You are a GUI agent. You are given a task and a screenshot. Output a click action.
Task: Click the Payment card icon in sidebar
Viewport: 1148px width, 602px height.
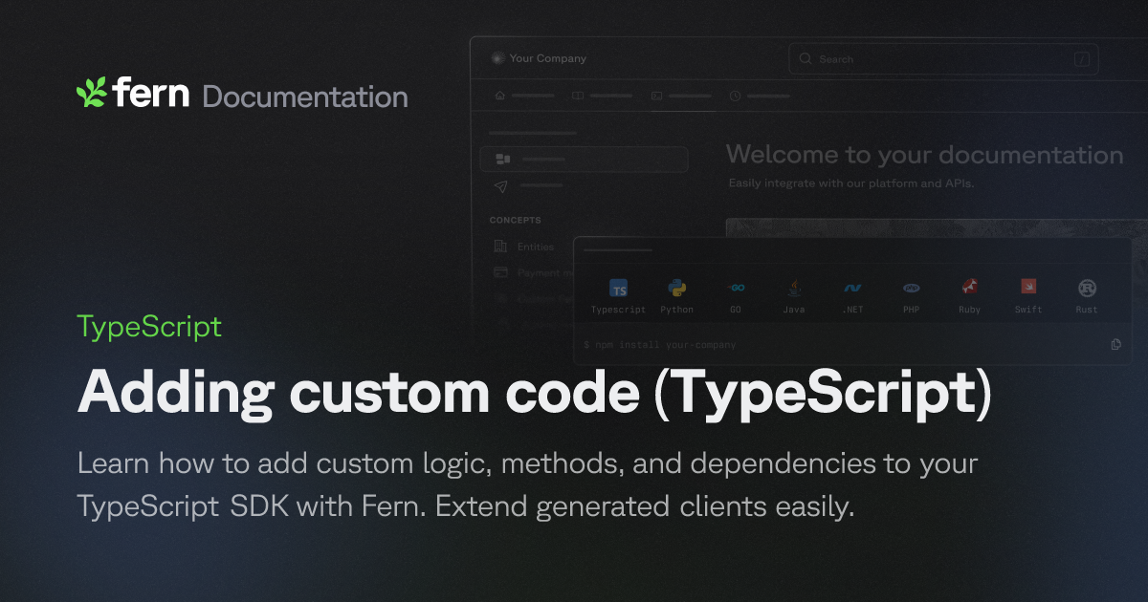tap(500, 272)
